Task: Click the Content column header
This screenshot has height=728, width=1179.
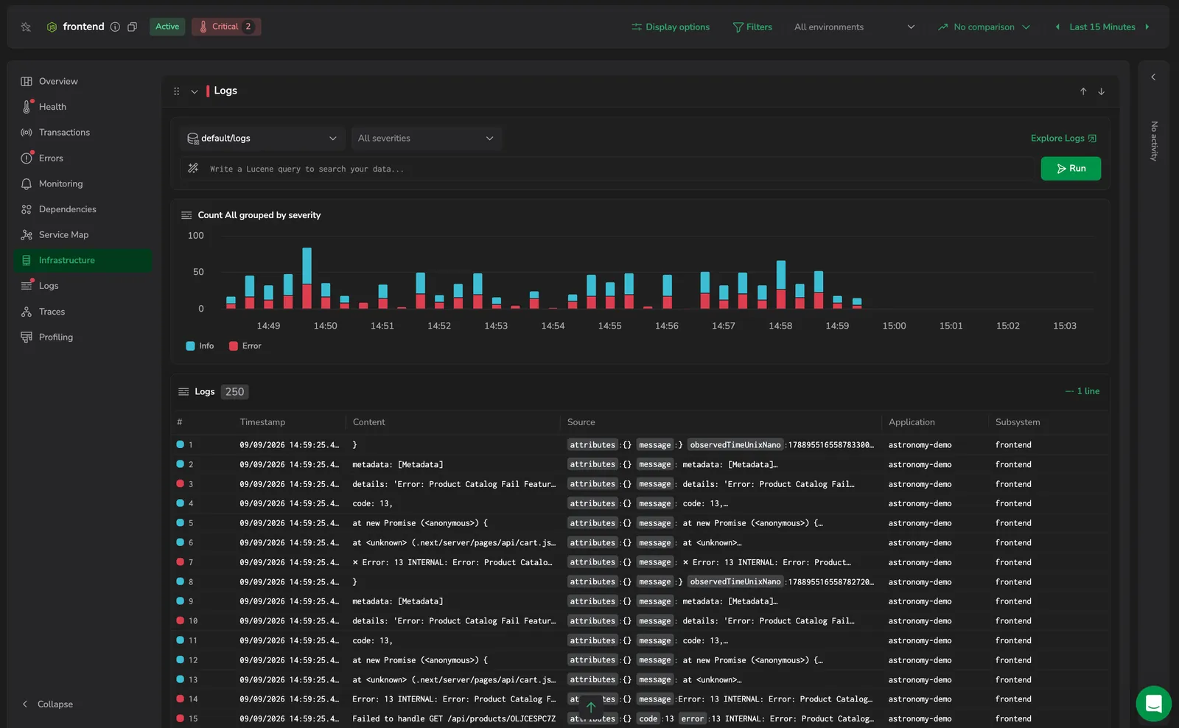Action: coord(369,422)
